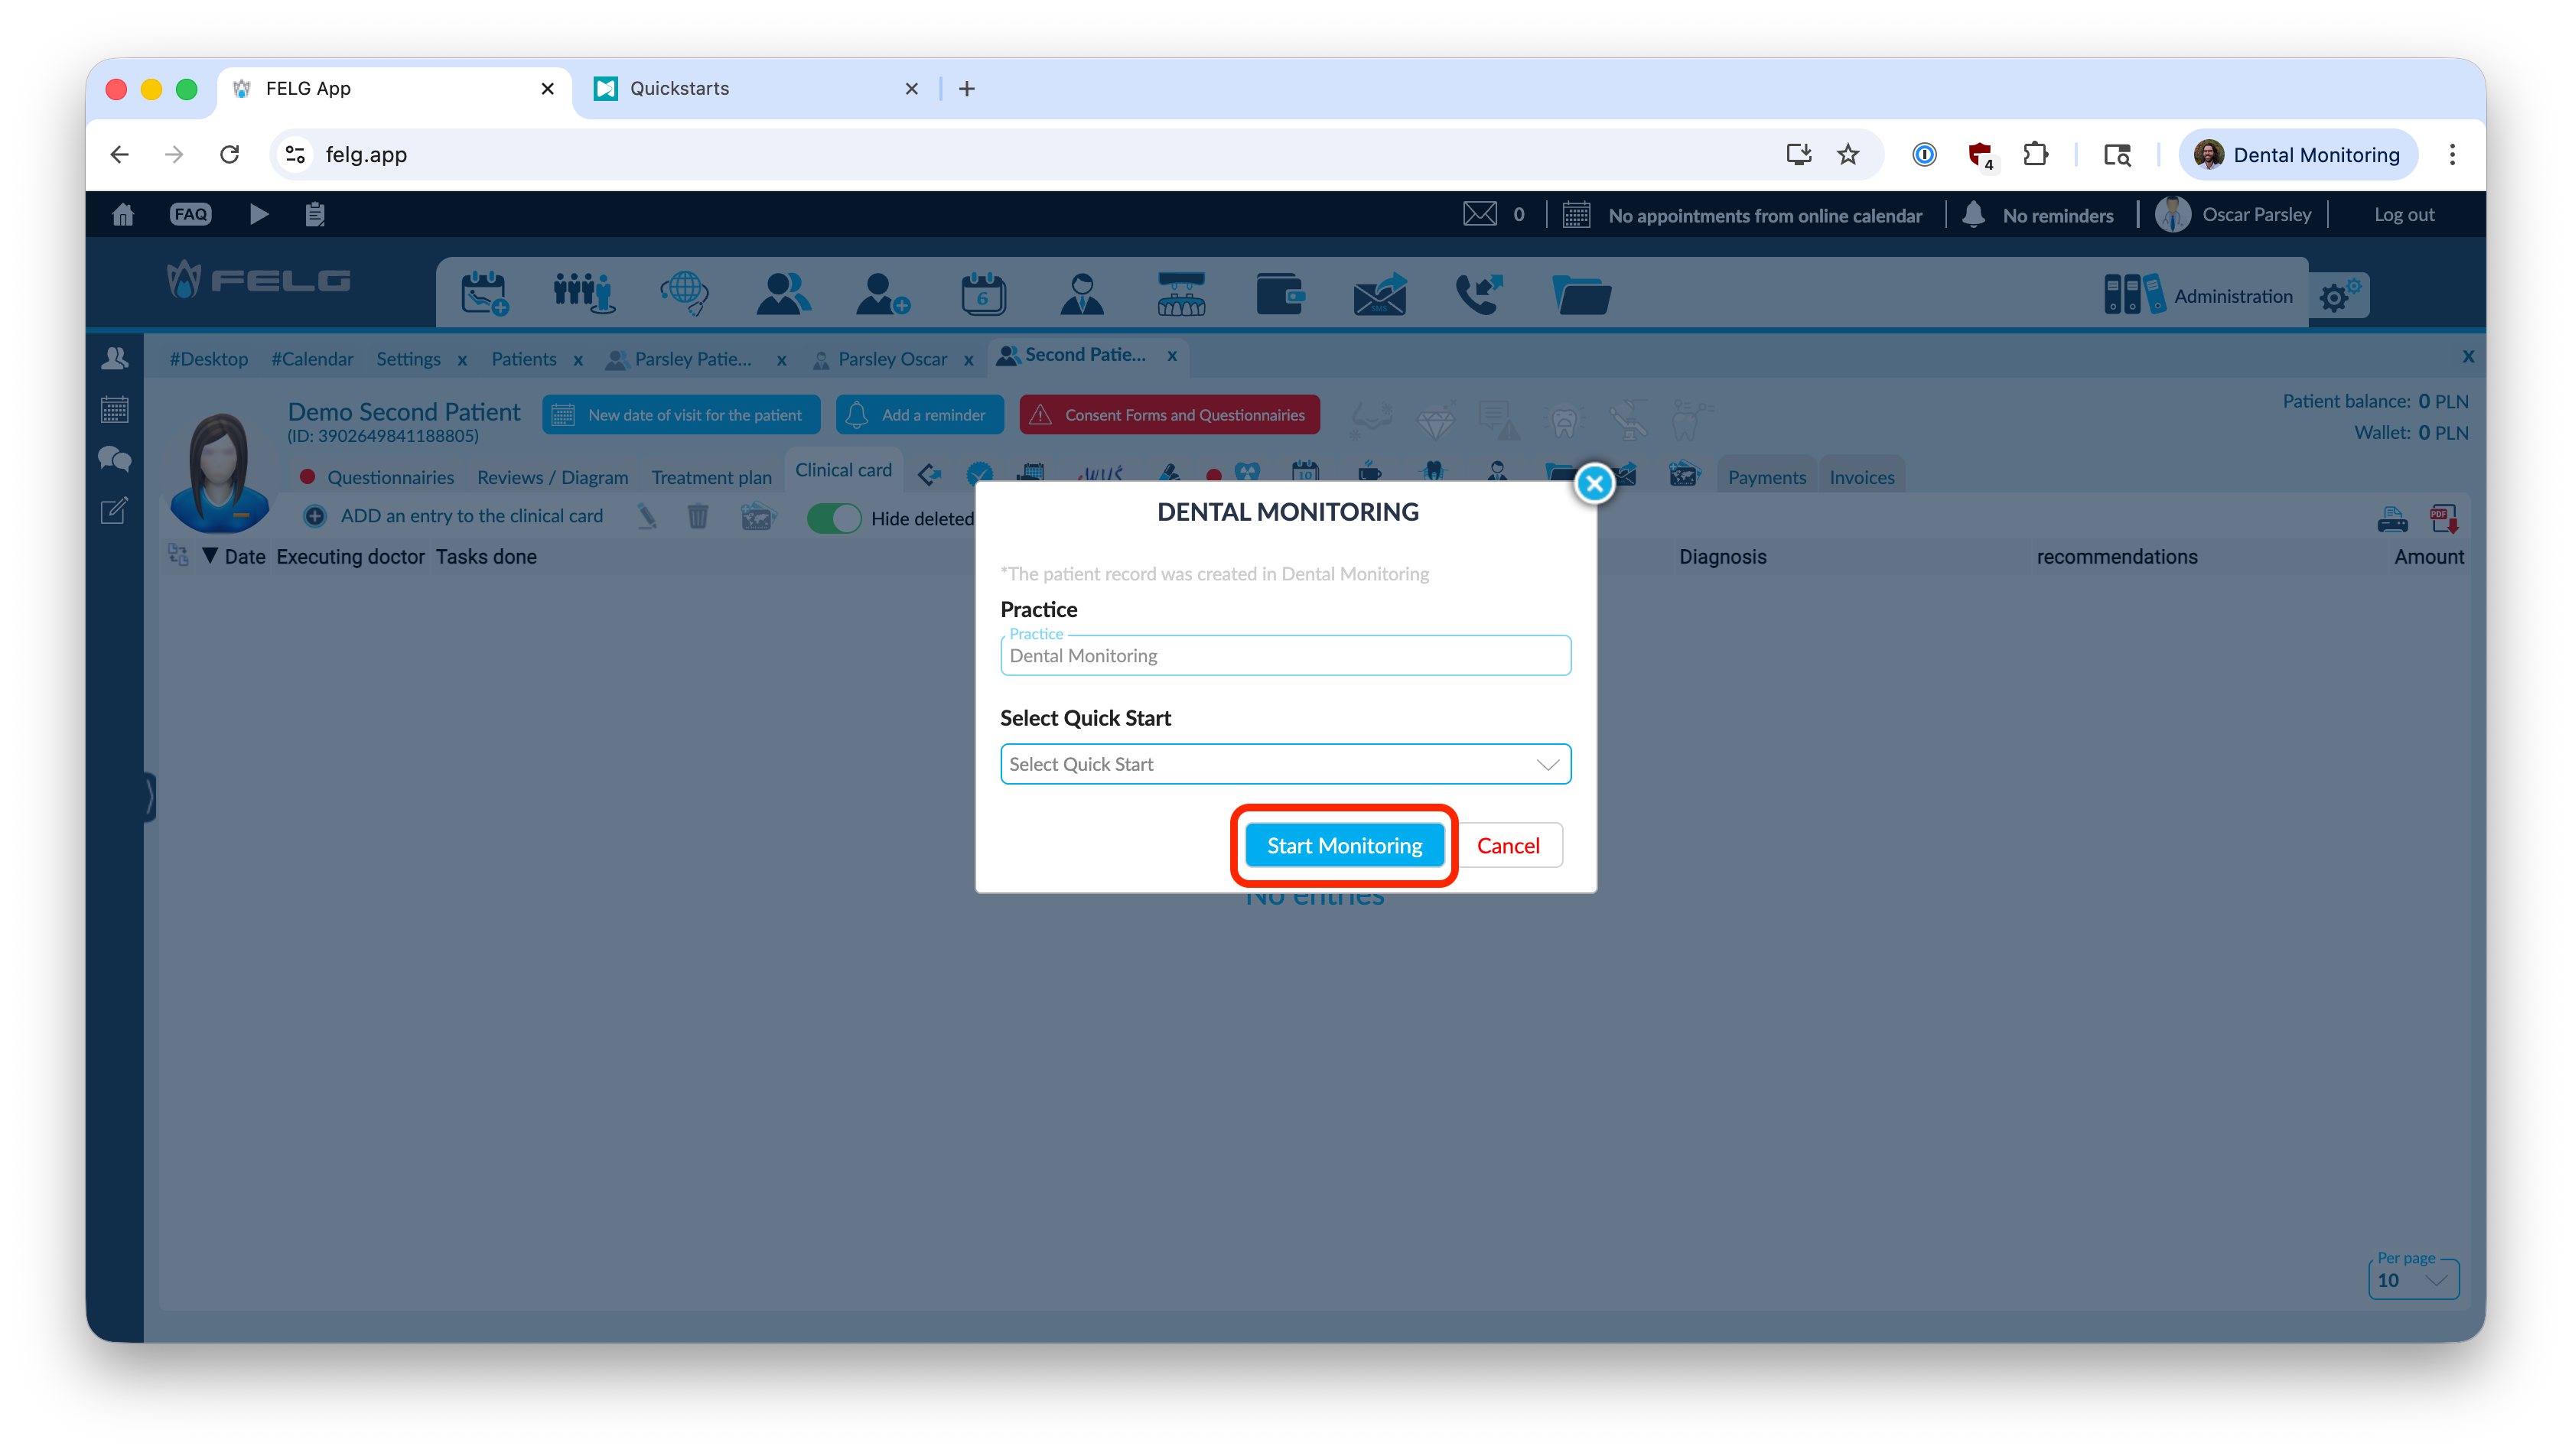Open the sidebar edit note icon
This screenshot has height=1456, width=2572.
coord(114,511)
